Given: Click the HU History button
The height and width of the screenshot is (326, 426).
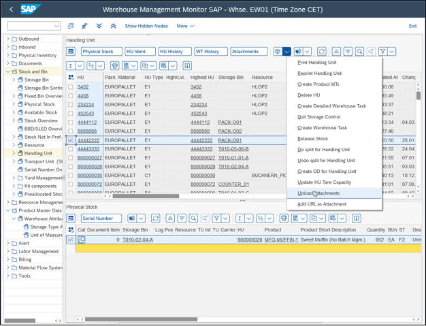Looking at the screenshot, I should click(x=175, y=51).
